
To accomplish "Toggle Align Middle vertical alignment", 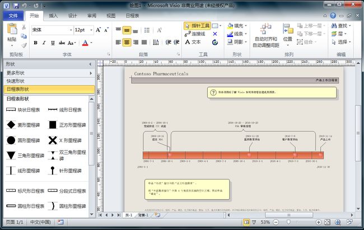I will [x=127, y=30].
